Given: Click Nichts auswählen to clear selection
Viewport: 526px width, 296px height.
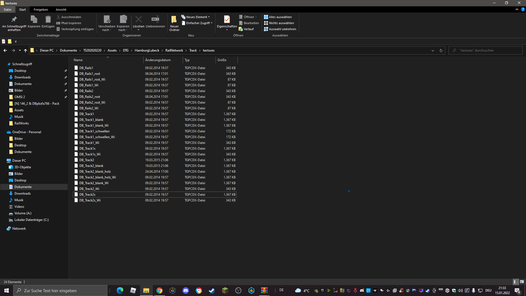Looking at the screenshot, I should 281,23.
